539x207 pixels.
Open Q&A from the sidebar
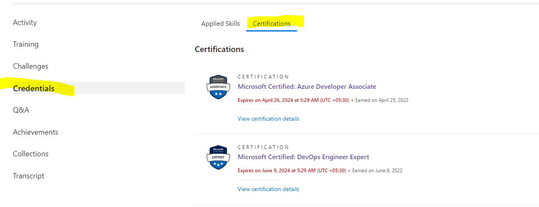[21, 110]
